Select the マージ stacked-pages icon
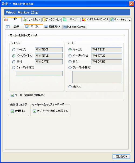Image resolution: width=135 pixels, height=163 pixels. coord(65,19)
